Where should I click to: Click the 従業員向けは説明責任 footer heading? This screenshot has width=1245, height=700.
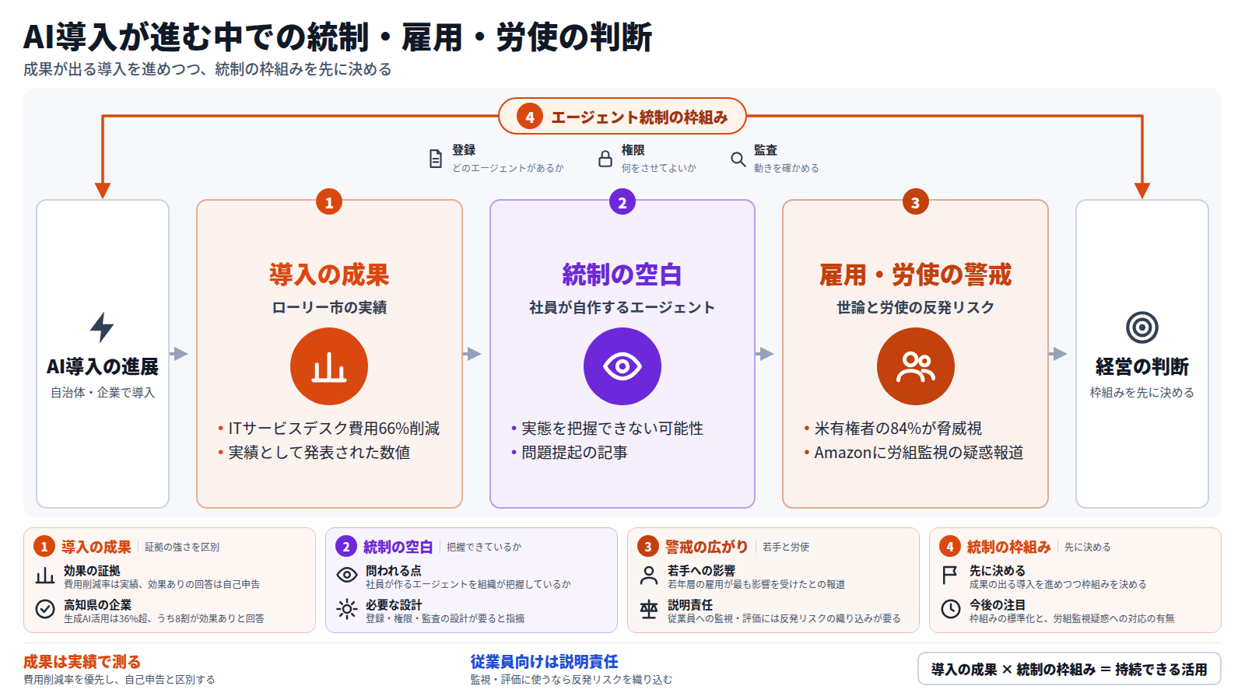[544, 662]
